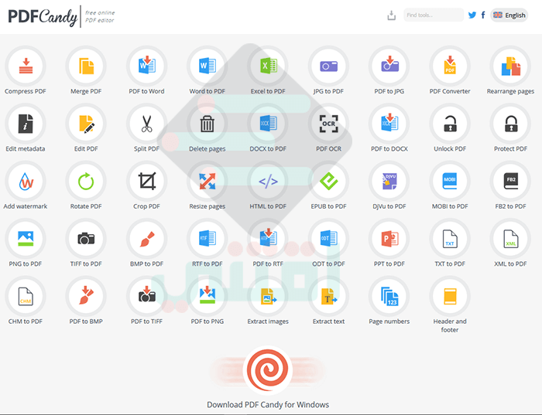542x415 pixels.
Task: Choose the PNG to PDF icon
Action: tap(26, 238)
